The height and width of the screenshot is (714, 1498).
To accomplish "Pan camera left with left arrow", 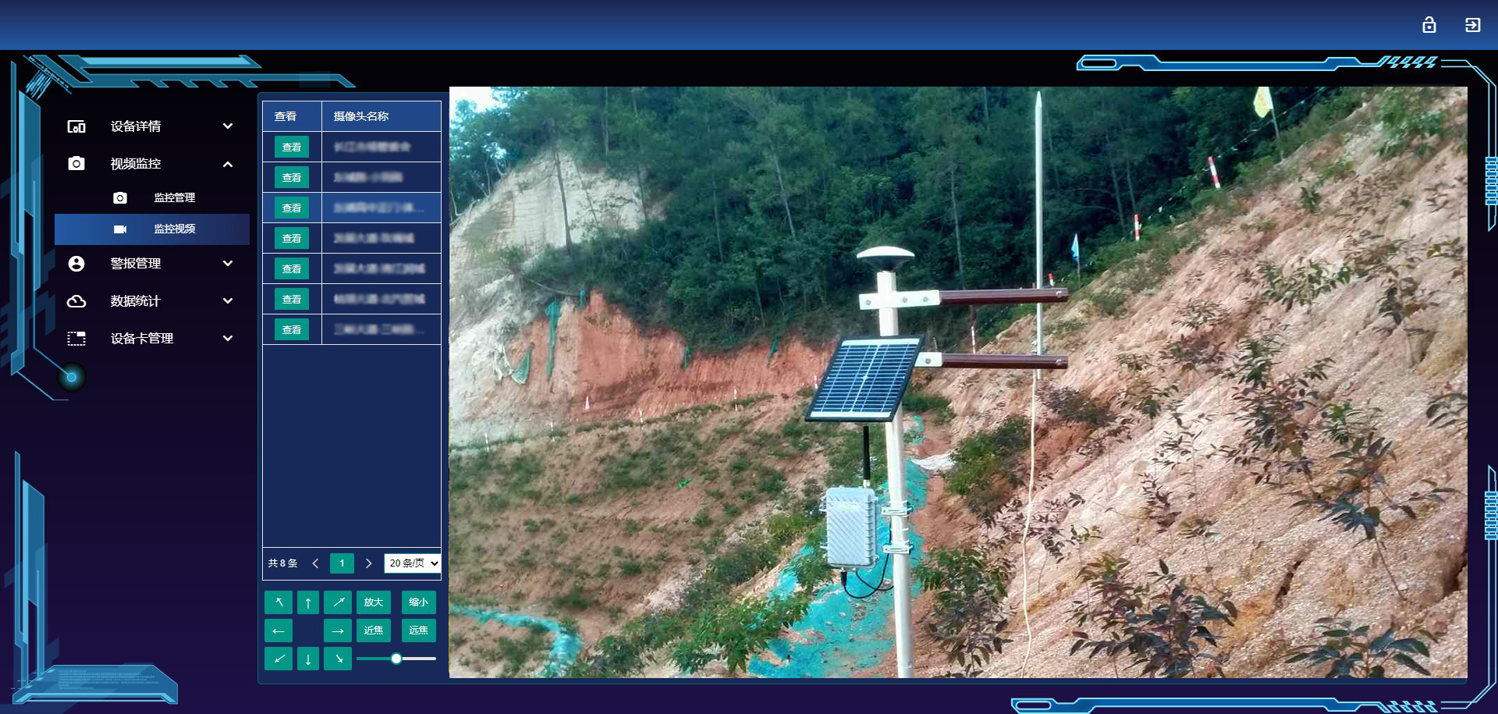I will [279, 631].
